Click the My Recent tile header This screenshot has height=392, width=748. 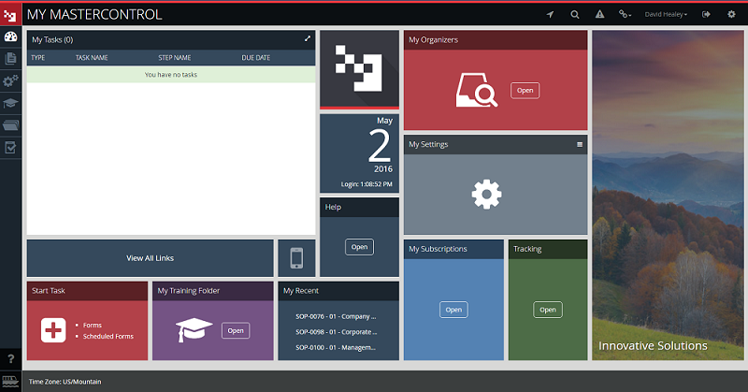338,291
